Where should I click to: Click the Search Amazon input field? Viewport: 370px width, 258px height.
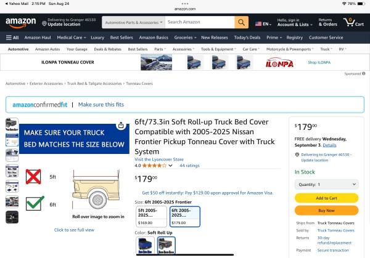199,22
